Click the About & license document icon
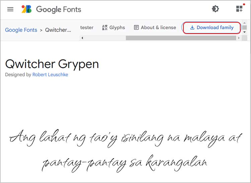This screenshot has height=183, width=251. click(x=136, y=27)
